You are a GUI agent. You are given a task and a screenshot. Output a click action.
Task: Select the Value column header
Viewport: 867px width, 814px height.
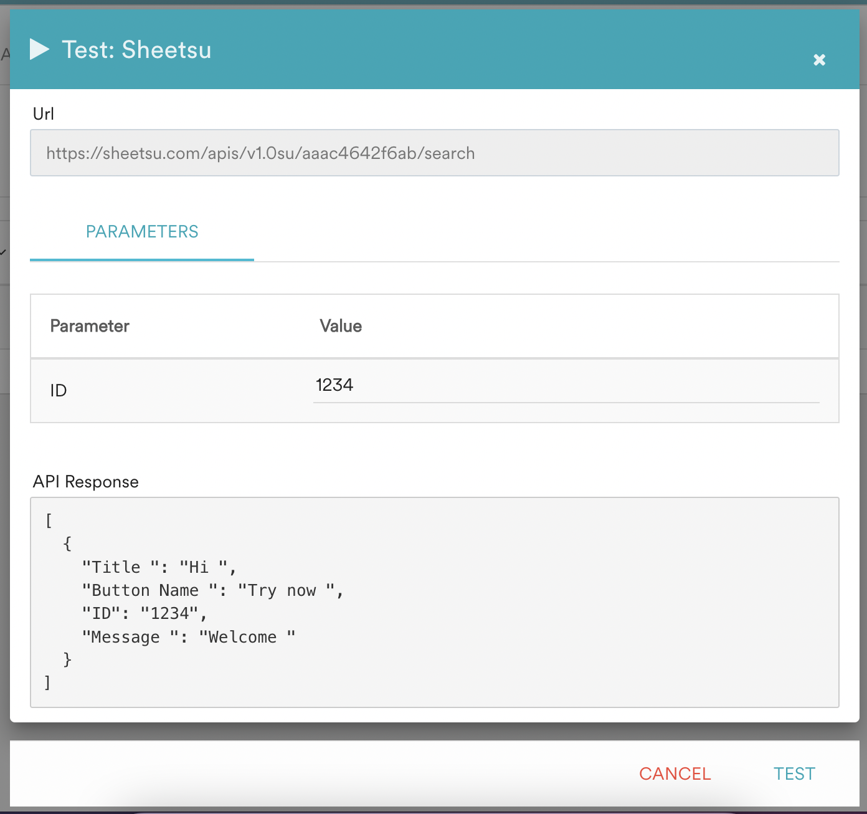click(341, 326)
